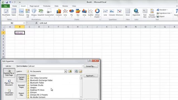Select the Adobe folder
Screen dimensions: 178x100
pos(33,76)
